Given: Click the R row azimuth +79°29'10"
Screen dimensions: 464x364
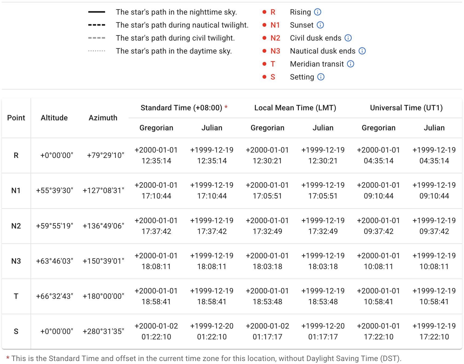Looking at the screenshot, I should coord(106,155).
